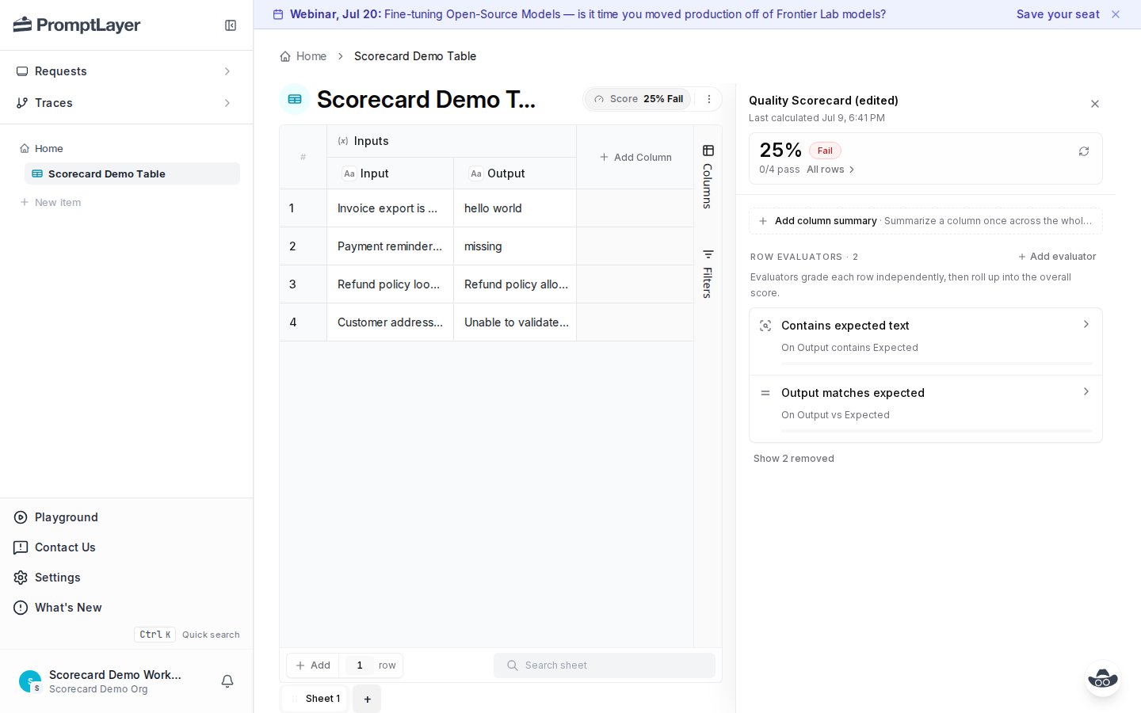Image resolution: width=1141 pixels, height=713 pixels.
Task: Close the Quality Scorecard panel
Action: (1095, 104)
